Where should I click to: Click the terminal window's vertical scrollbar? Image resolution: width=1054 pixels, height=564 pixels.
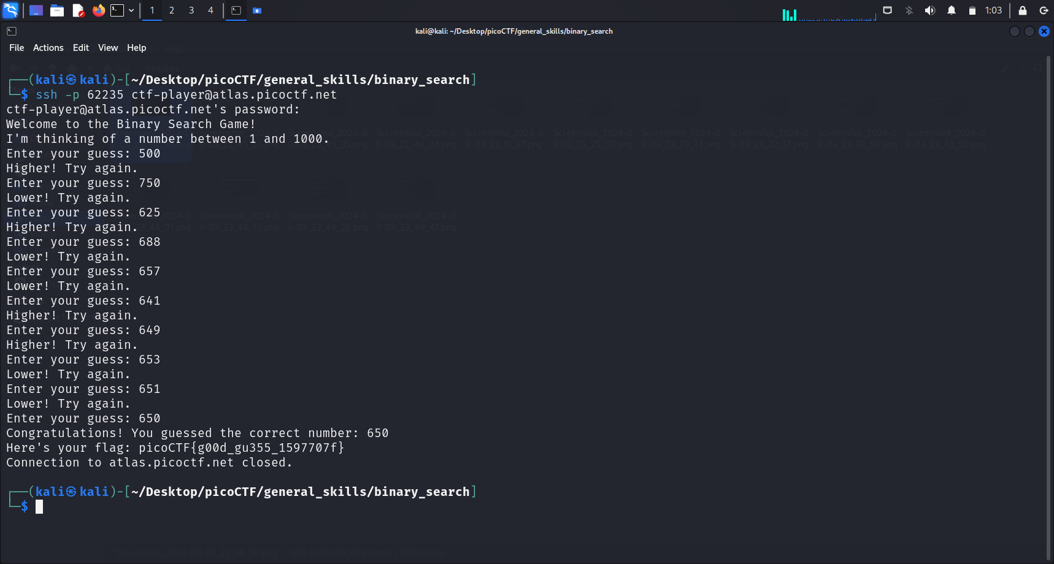click(x=1048, y=307)
